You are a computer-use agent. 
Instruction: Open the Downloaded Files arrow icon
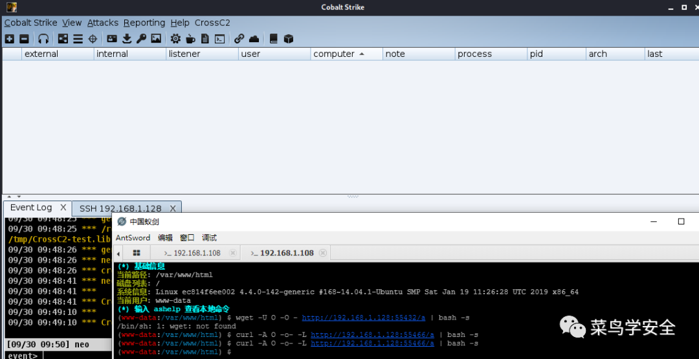[127, 39]
